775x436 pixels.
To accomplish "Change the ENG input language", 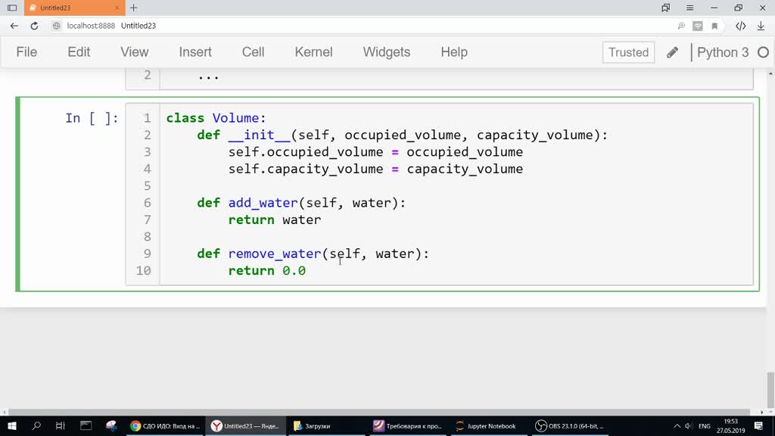I will point(705,425).
